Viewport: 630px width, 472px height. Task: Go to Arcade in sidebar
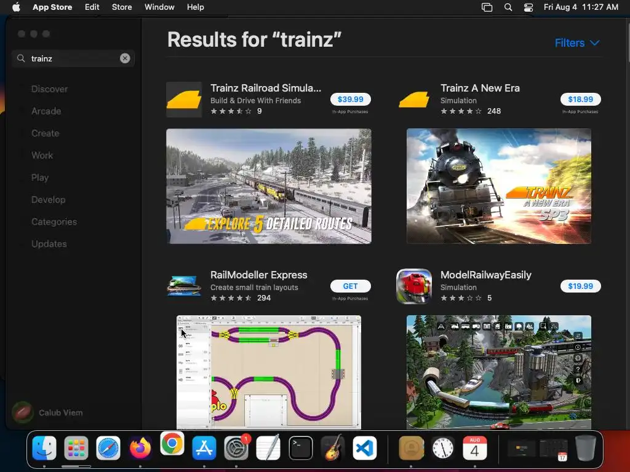pos(46,111)
